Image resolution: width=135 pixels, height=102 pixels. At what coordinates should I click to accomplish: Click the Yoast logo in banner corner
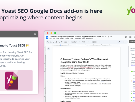coord(131,11)
